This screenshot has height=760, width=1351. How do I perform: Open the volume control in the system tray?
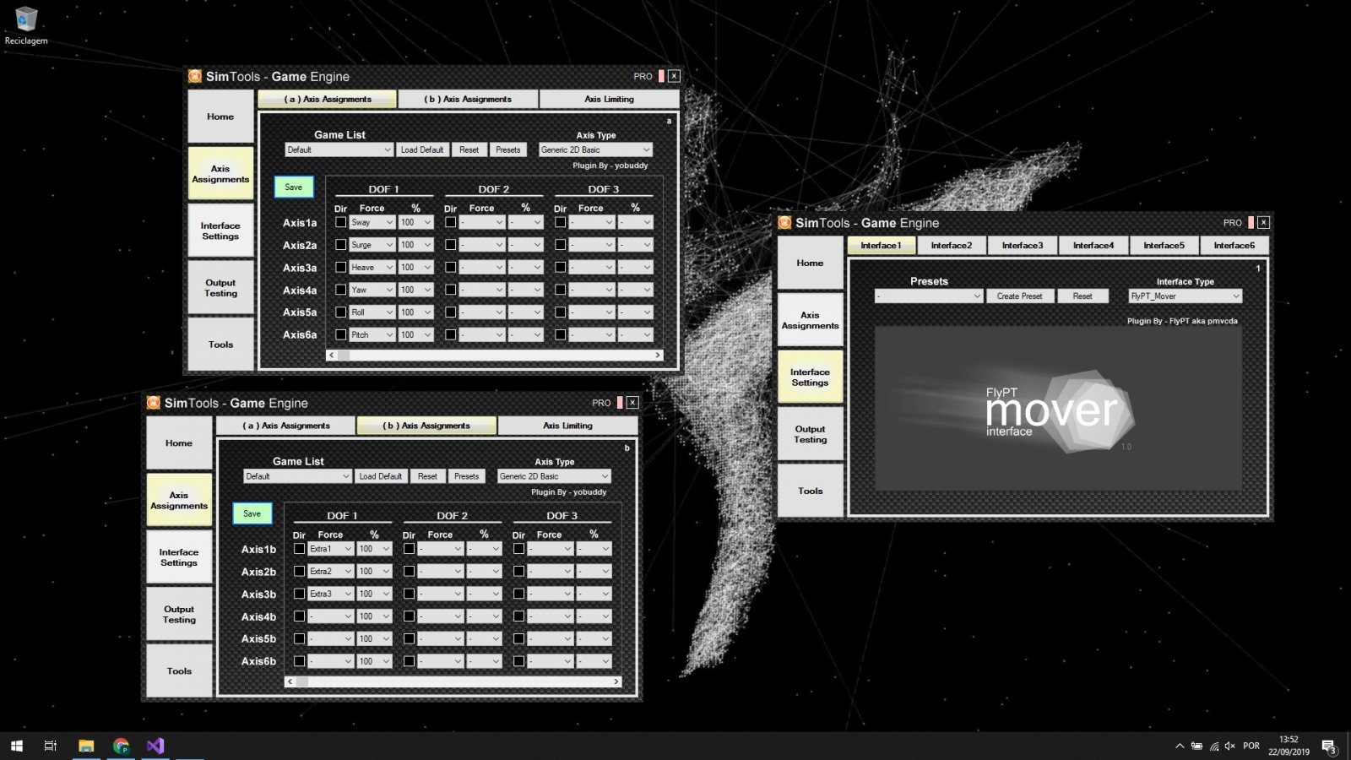[1229, 746]
